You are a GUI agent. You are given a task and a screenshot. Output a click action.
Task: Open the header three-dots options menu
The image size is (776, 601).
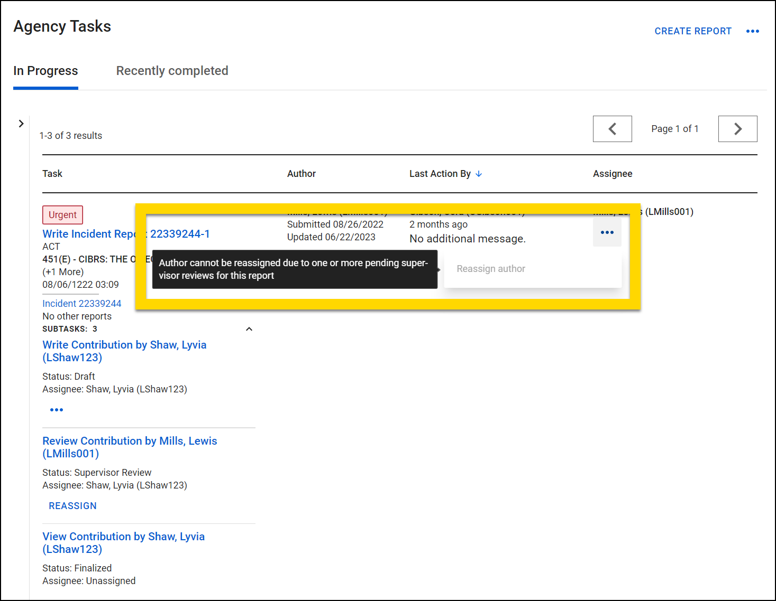click(752, 31)
